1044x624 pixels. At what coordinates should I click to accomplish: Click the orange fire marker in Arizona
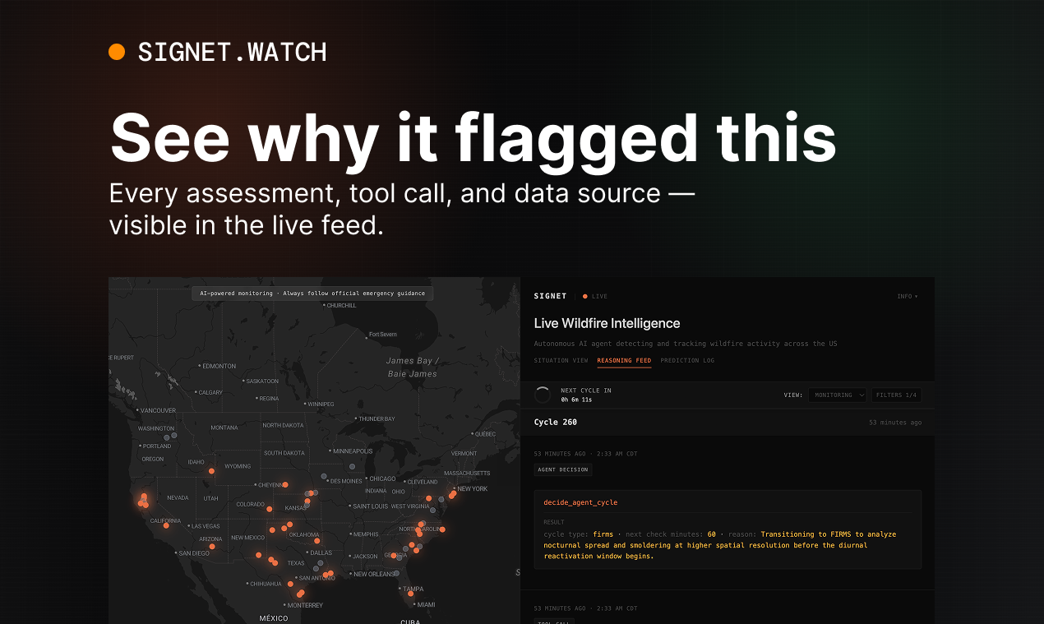[x=212, y=546]
